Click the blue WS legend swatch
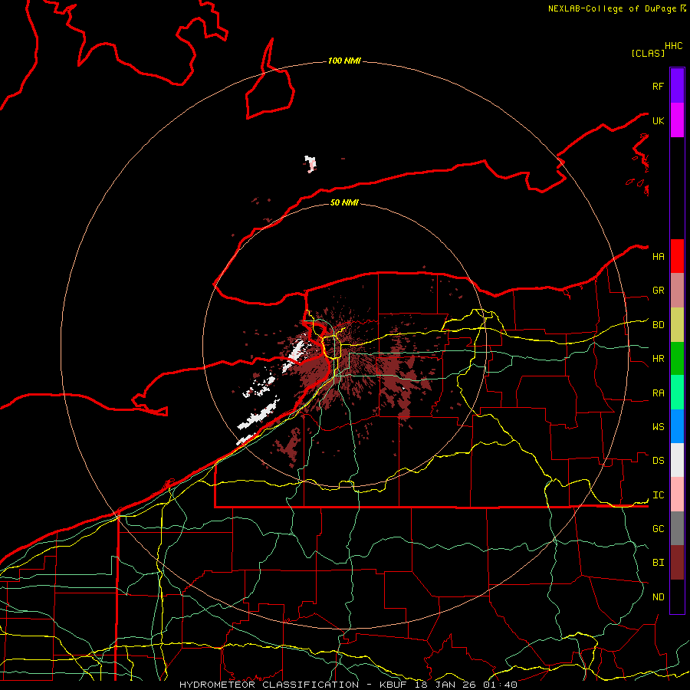Screen dimensions: 690x690 (677, 426)
